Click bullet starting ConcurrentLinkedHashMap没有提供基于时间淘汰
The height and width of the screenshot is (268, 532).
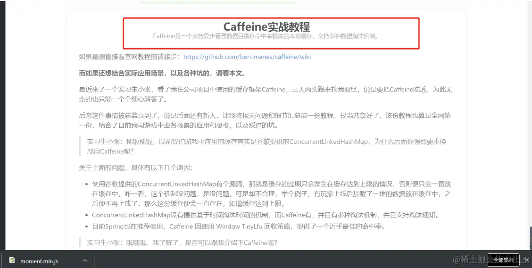[266, 215]
